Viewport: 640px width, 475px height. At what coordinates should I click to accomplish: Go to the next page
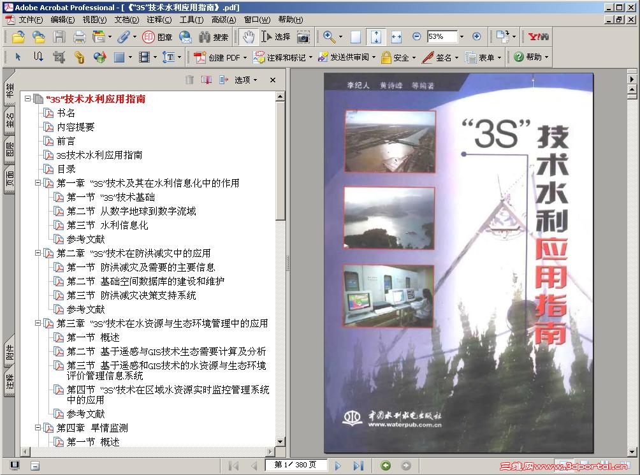(338, 465)
